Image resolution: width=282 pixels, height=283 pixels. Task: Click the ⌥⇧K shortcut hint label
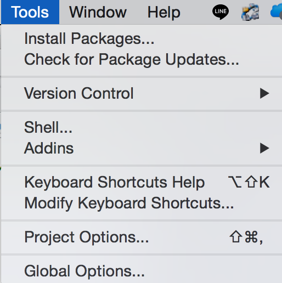[x=249, y=182]
